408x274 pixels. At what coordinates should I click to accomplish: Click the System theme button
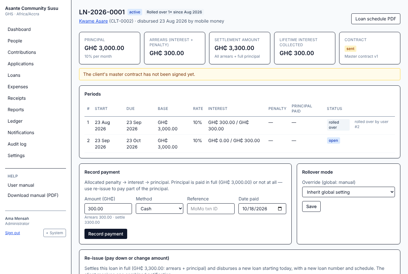(55, 233)
